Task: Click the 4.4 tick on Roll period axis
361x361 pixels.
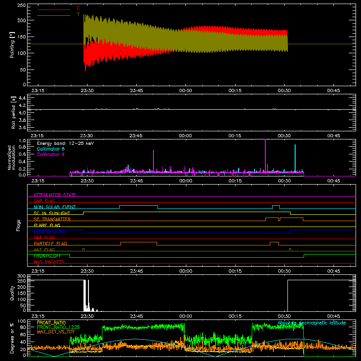Action: [22, 98]
